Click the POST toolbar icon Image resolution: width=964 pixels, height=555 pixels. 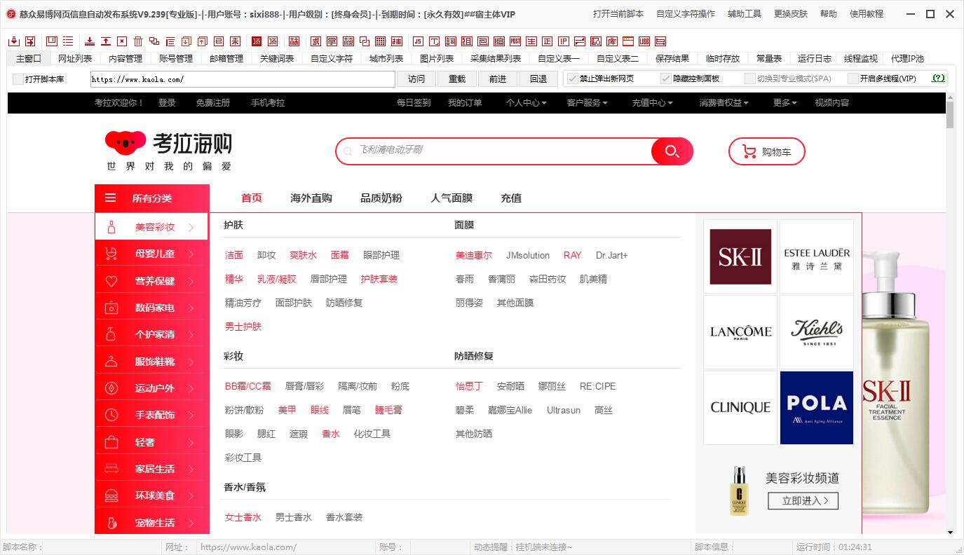coord(515,41)
